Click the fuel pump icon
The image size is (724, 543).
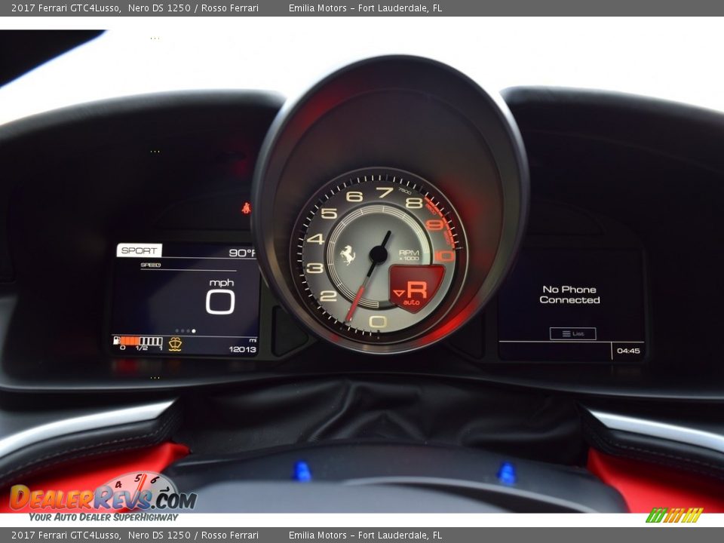pos(117,341)
